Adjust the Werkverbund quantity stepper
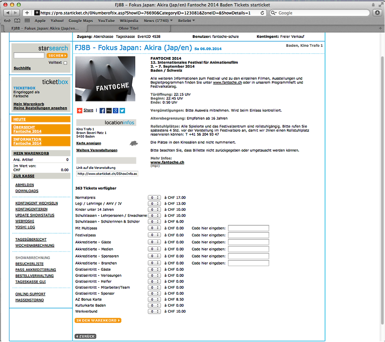The width and height of the screenshot is (385, 342). point(154,311)
